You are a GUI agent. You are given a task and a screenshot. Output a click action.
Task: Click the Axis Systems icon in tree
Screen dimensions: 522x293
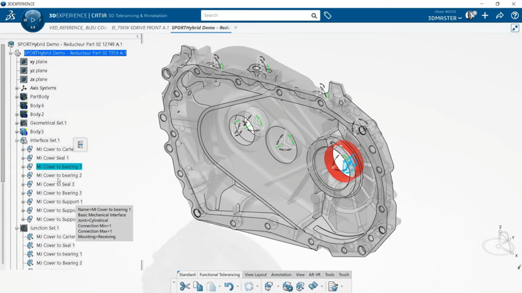24,88
